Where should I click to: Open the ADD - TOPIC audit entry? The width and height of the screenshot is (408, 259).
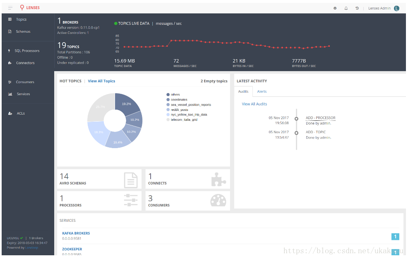pos(316,132)
